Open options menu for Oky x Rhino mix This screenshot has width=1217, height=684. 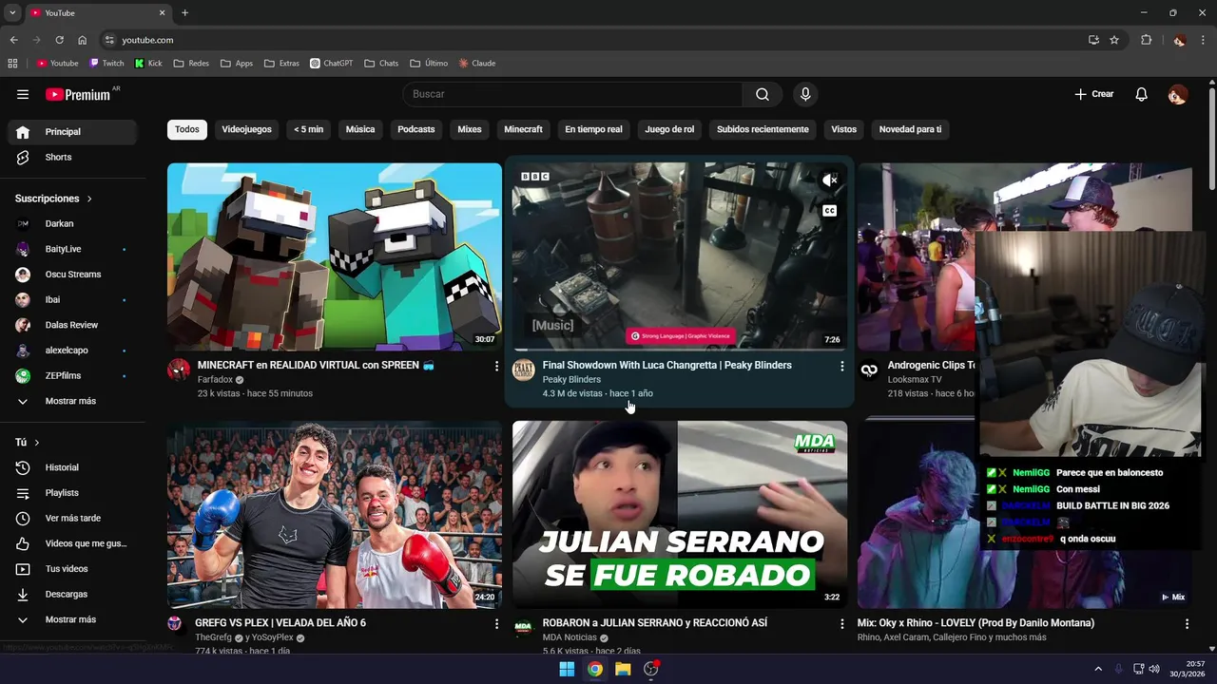pos(1187,624)
